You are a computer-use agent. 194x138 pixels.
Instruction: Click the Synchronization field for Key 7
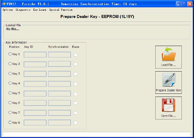pyautogui.click(x=59, y=113)
